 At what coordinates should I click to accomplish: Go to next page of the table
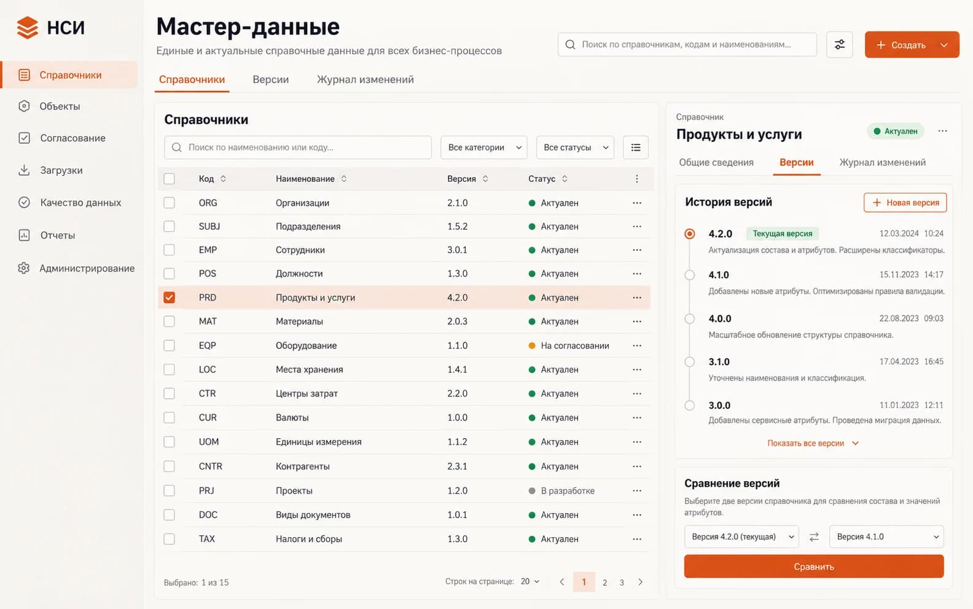641,582
